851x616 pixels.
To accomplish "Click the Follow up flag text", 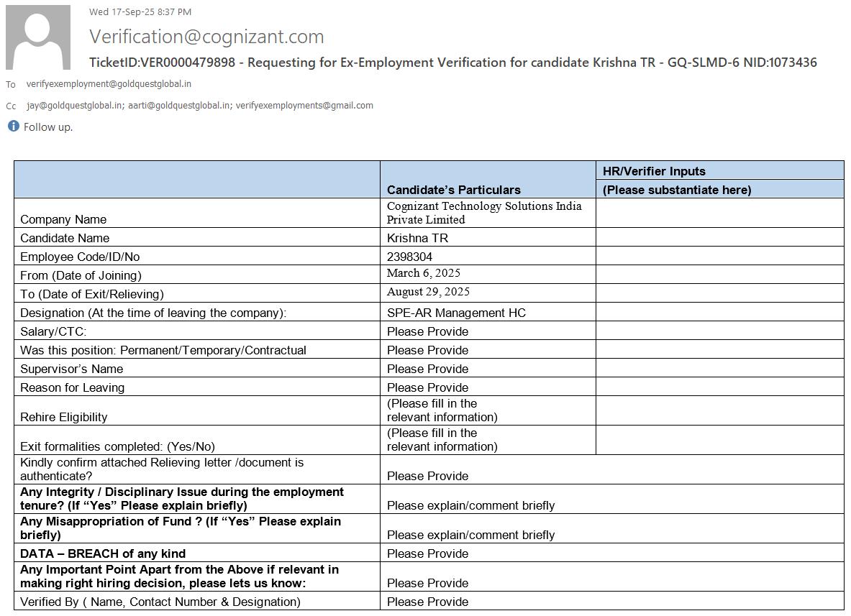I will click(48, 127).
